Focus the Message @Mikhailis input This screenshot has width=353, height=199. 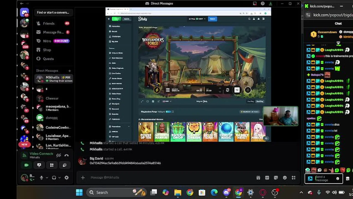coord(171,177)
